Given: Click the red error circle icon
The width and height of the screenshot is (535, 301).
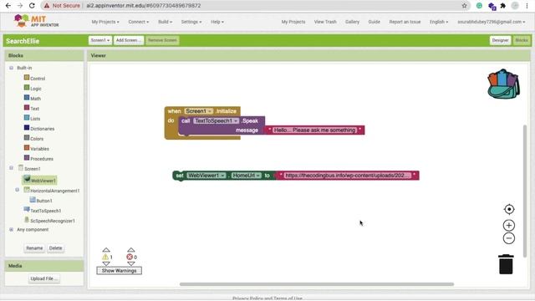Looking at the screenshot, I should point(130,257).
